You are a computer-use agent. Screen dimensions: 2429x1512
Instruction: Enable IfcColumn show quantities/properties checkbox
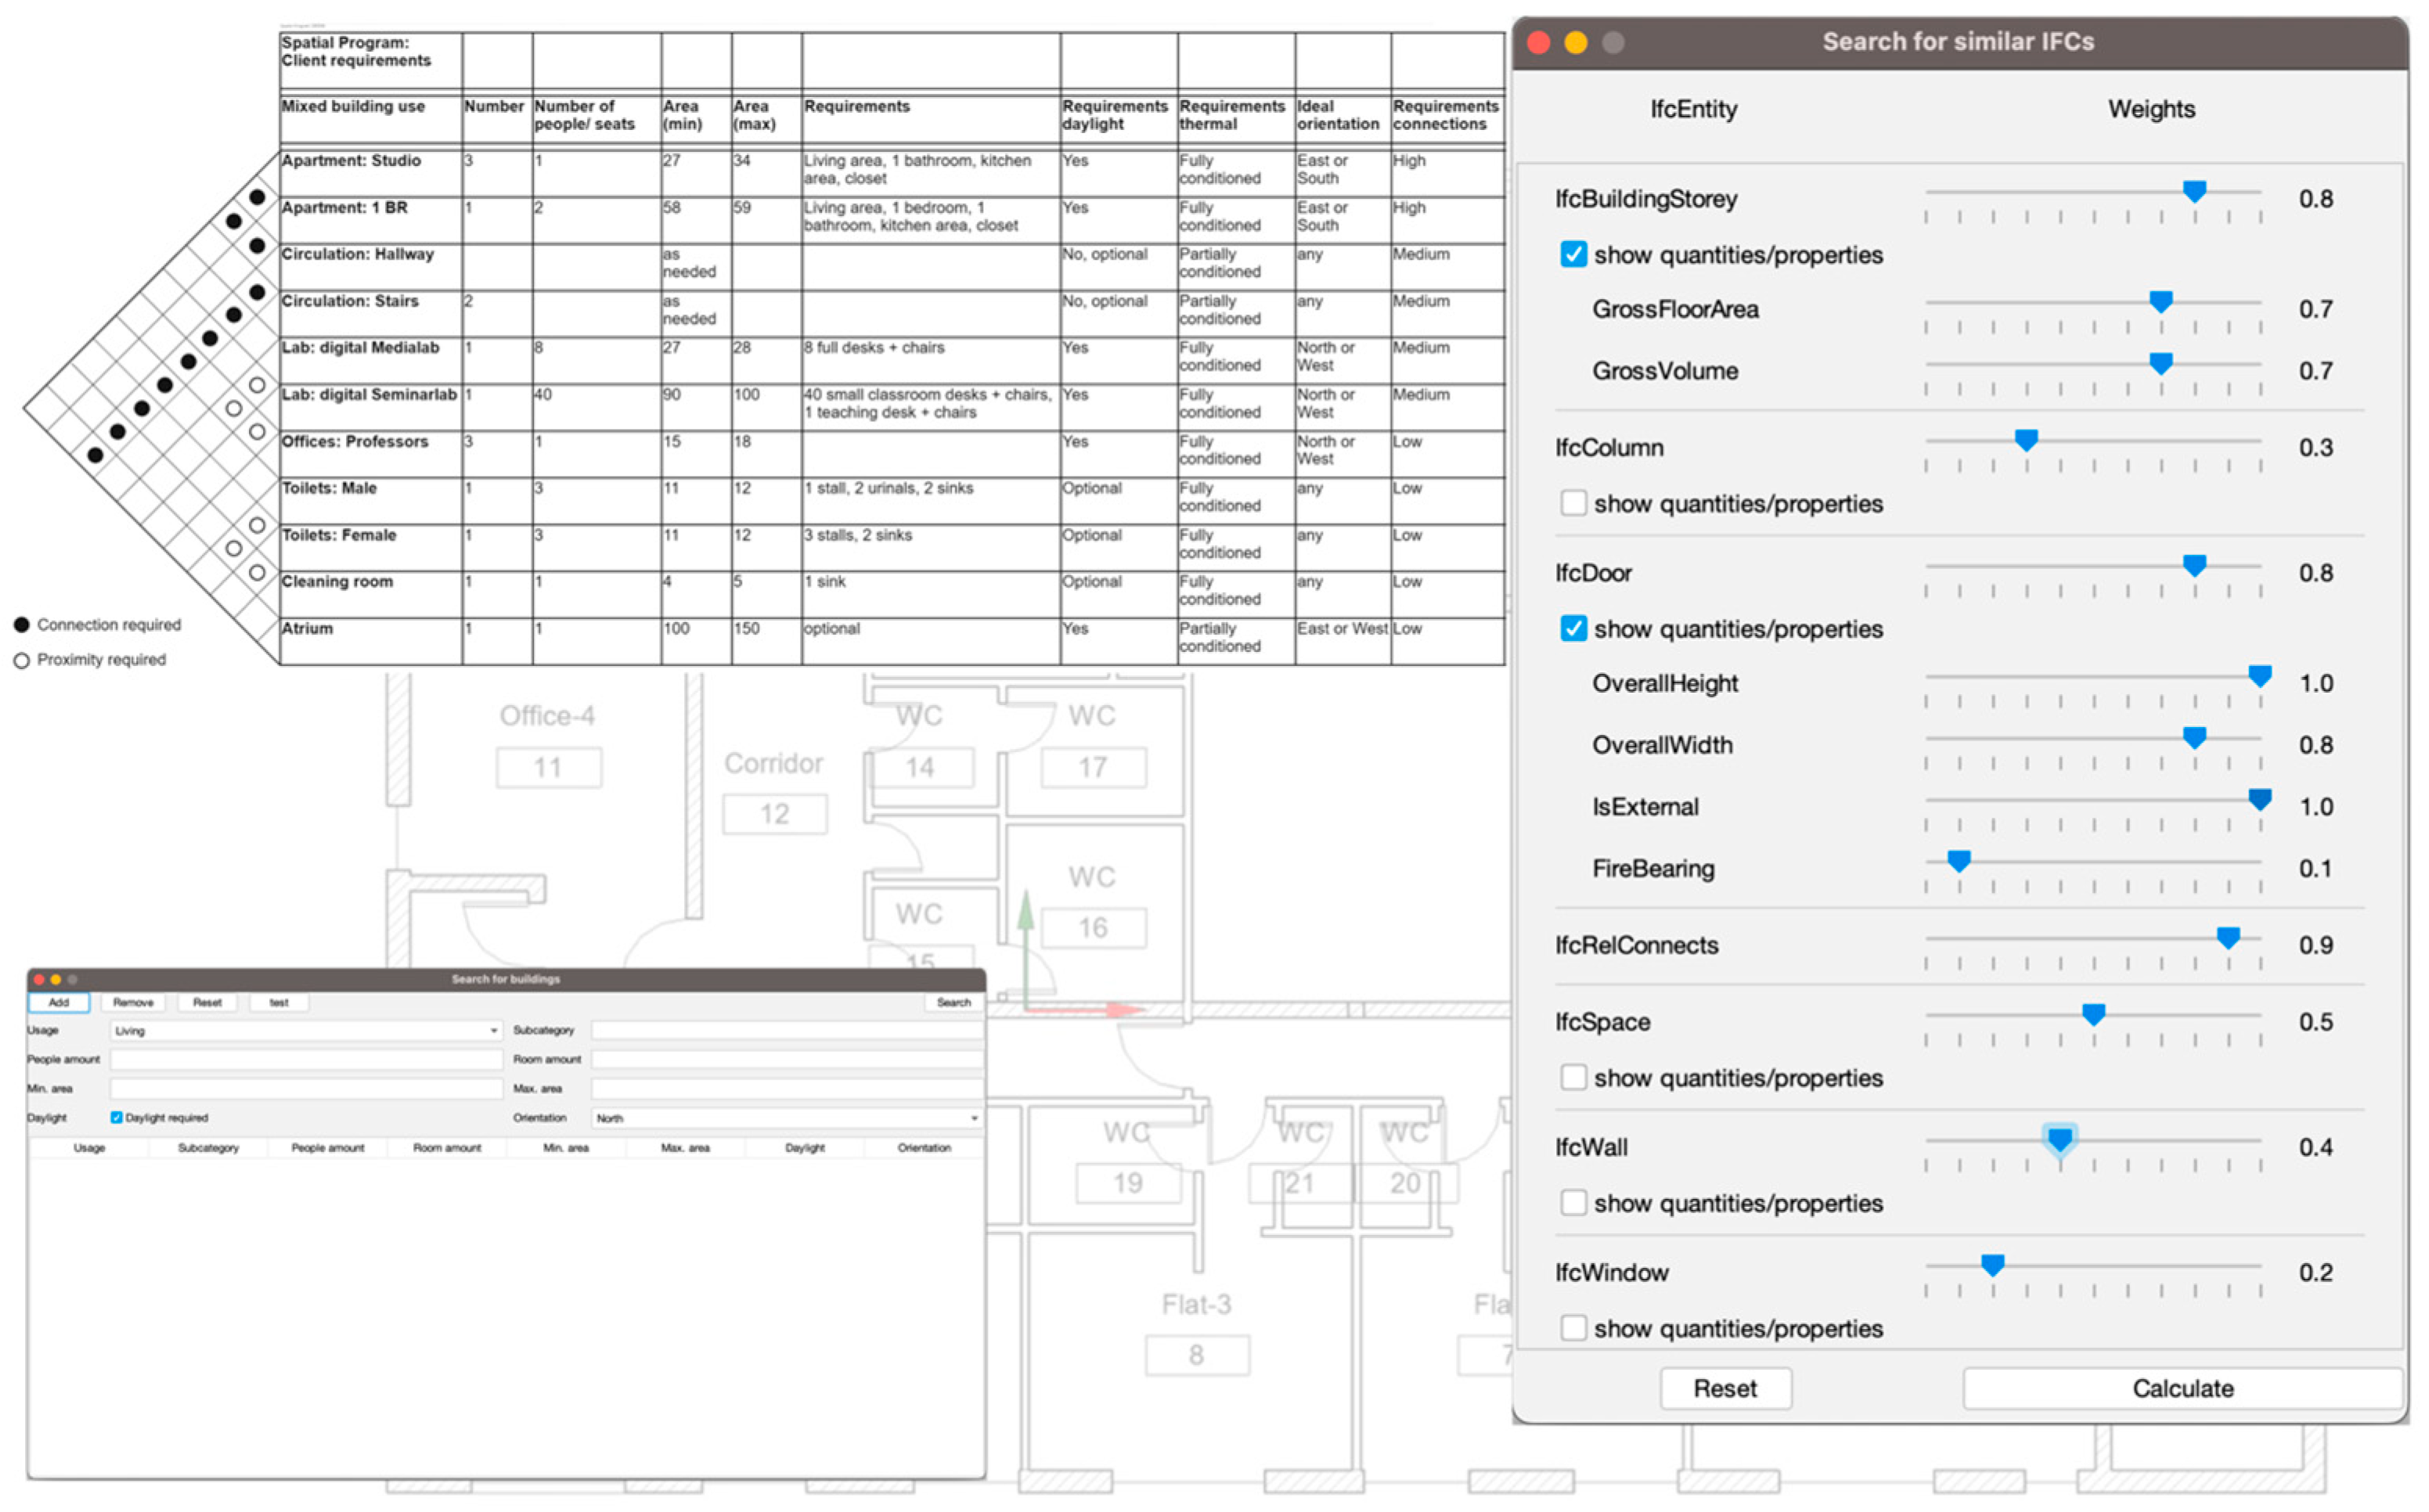pyautogui.click(x=1573, y=503)
